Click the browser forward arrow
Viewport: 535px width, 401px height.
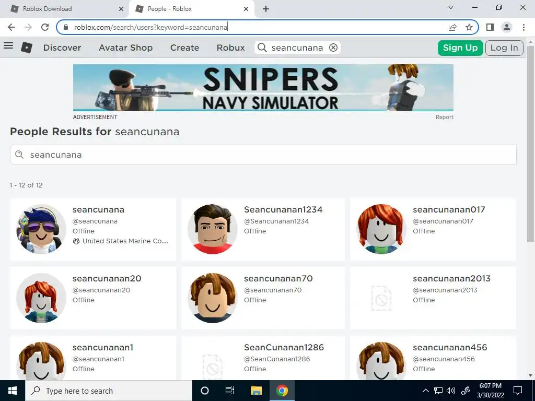28,27
